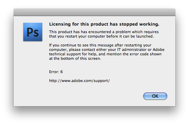This screenshot has height=125, width=189.
Task: Click "stopped working." at the heading end
Action: pyautogui.click(x=139, y=24)
